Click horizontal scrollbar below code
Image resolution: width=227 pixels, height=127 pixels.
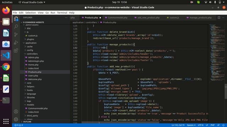coord(120,122)
